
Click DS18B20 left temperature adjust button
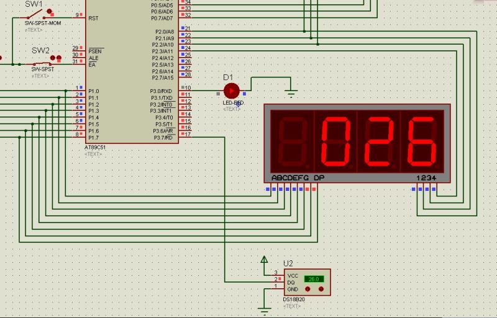pyautogui.click(x=308, y=289)
